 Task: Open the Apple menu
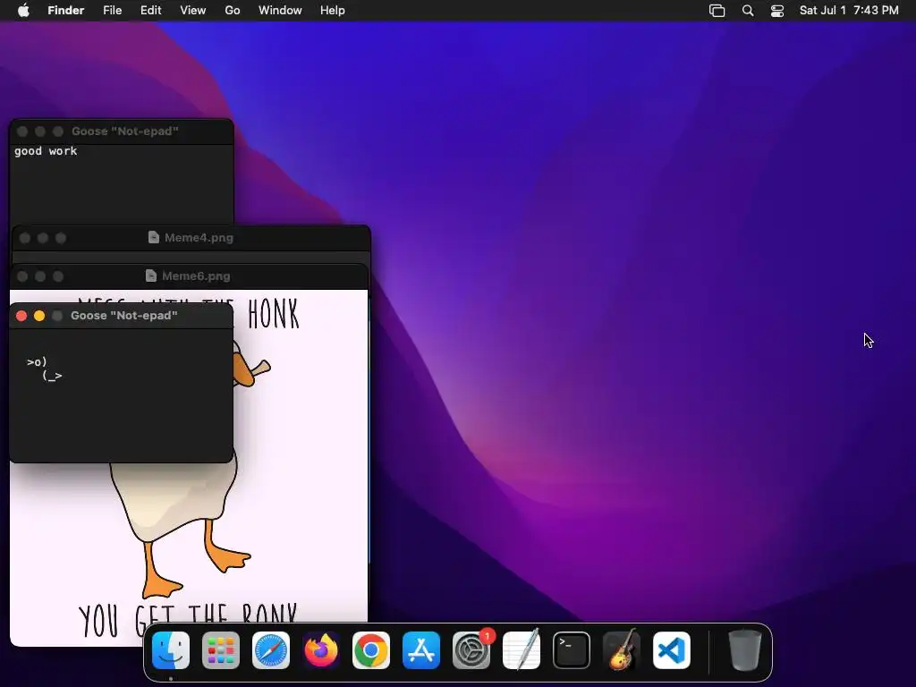pos(23,11)
